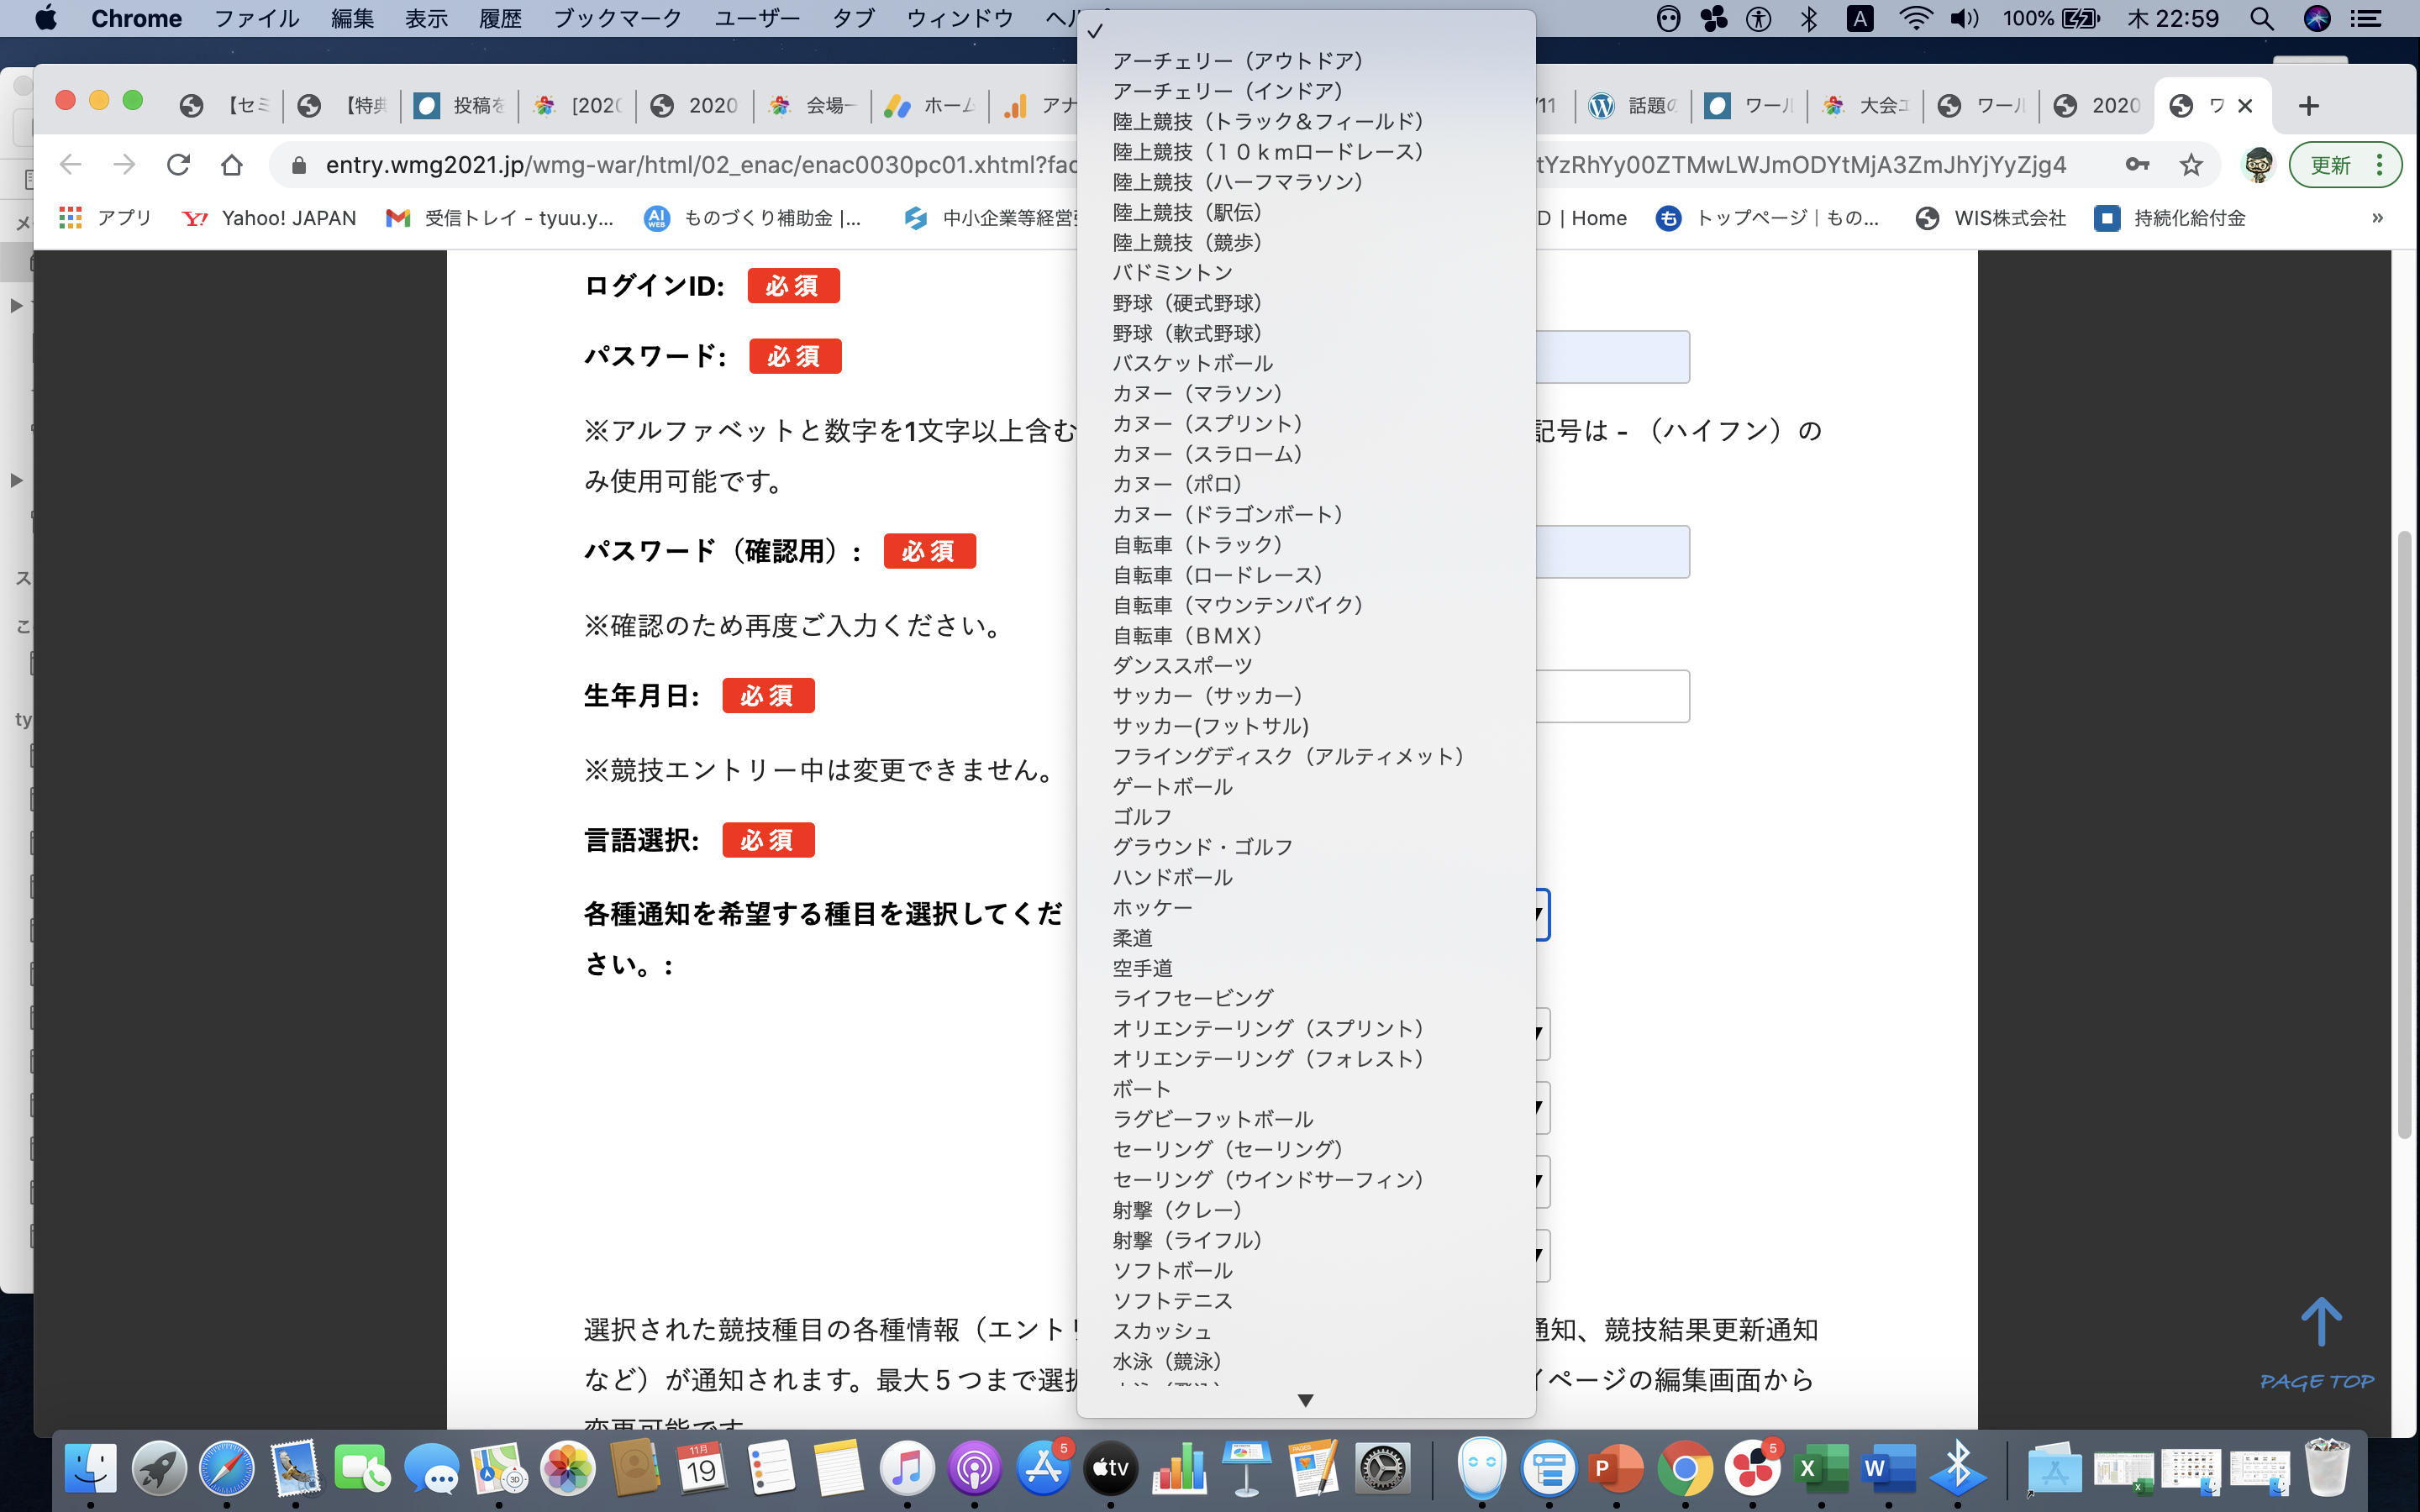This screenshot has height=1512, width=2420.
Task: Click the page vertical scrollbar
Action: (x=2406, y=835)
